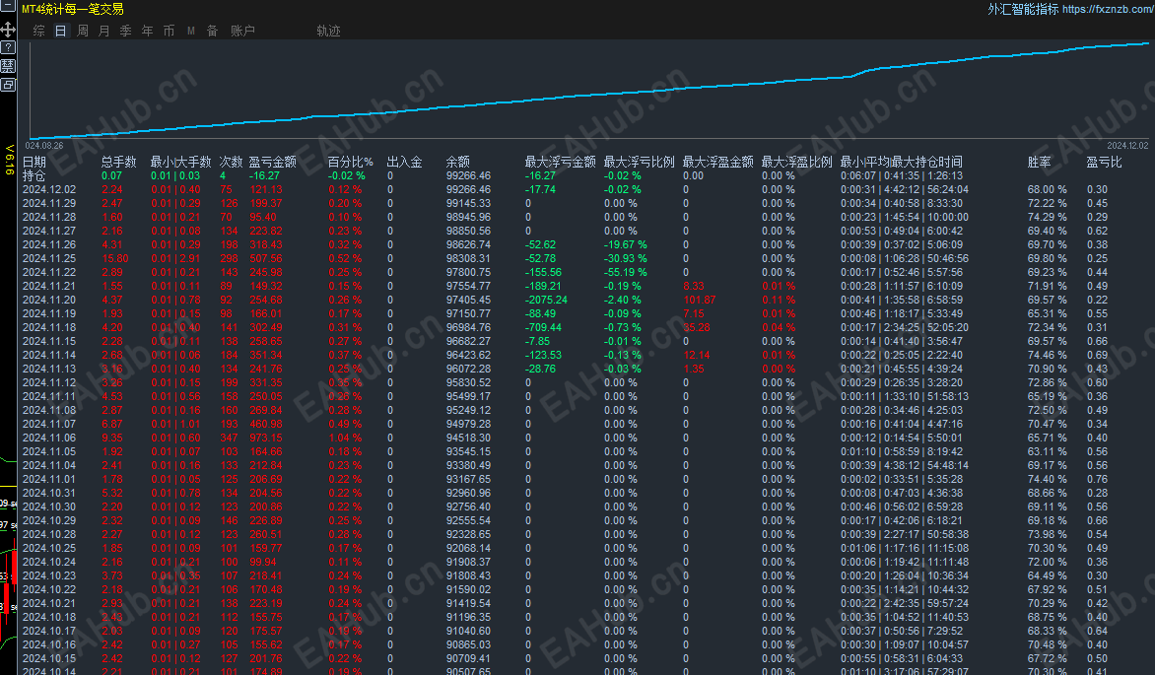This screenshot has height=675, width=1155.
Task: Click the 最大浮亏金额 column header
Action: click(x=560, y=163)
